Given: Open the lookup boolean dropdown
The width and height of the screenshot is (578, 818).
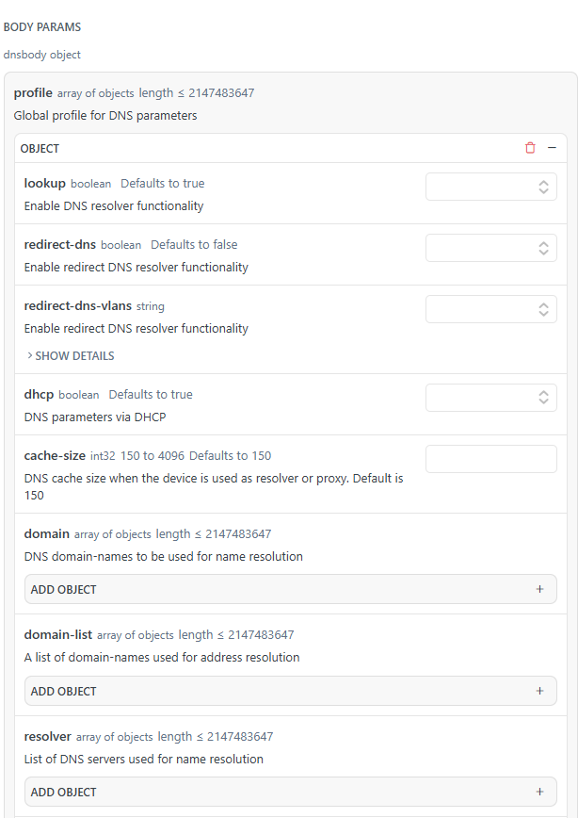Looking at the screenshot, I should click(491, 187).
